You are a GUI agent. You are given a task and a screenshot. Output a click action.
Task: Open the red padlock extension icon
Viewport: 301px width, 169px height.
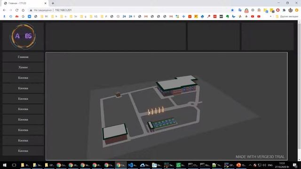click(246, 10)
